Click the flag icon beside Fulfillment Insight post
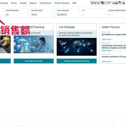The image size is (126, 126). pyautogui.click(x=103, y=35)
